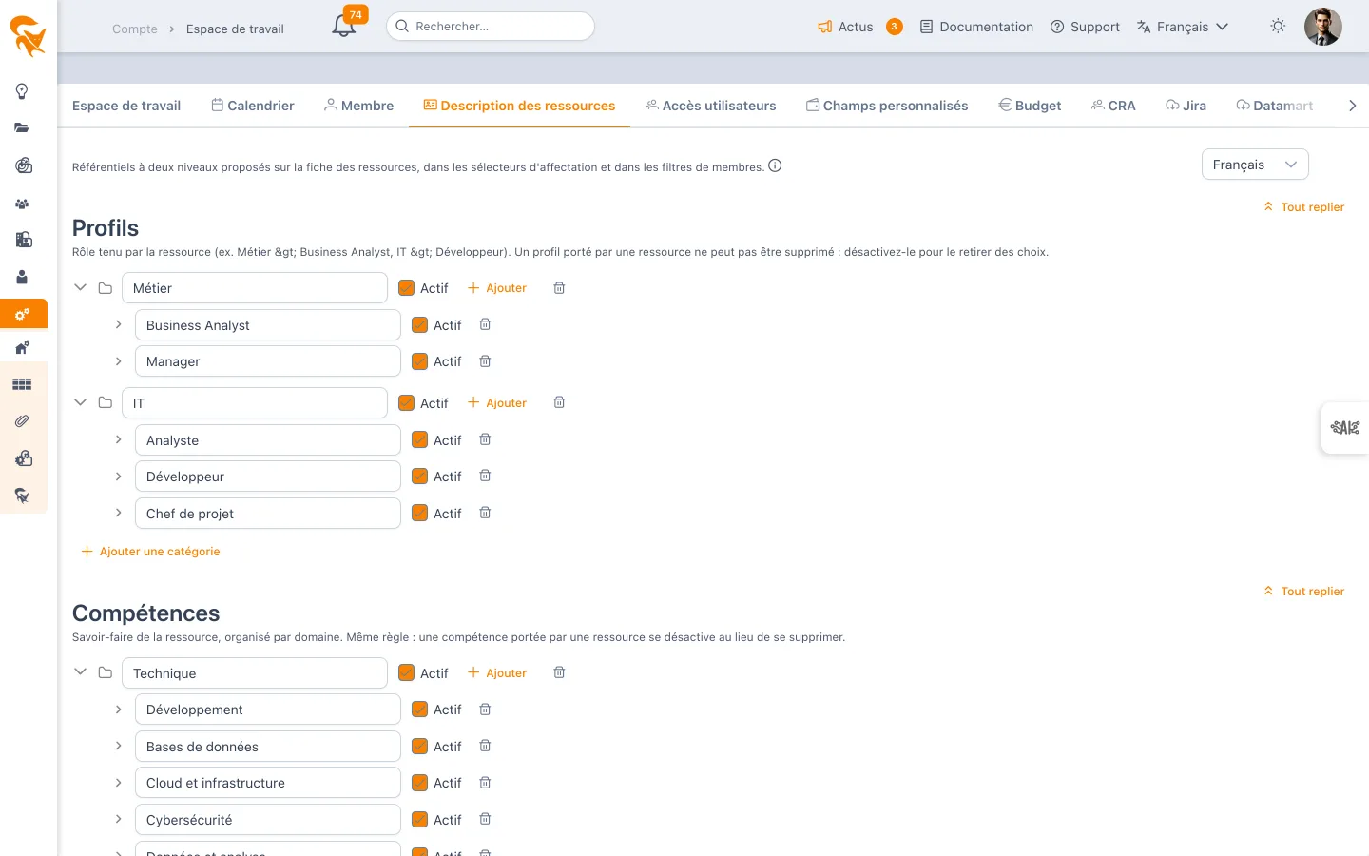Open the user avatar profile menu

[x=1322, y=27]
